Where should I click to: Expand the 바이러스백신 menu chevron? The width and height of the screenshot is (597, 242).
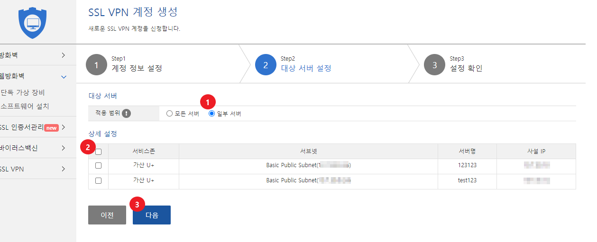[64, 148]
